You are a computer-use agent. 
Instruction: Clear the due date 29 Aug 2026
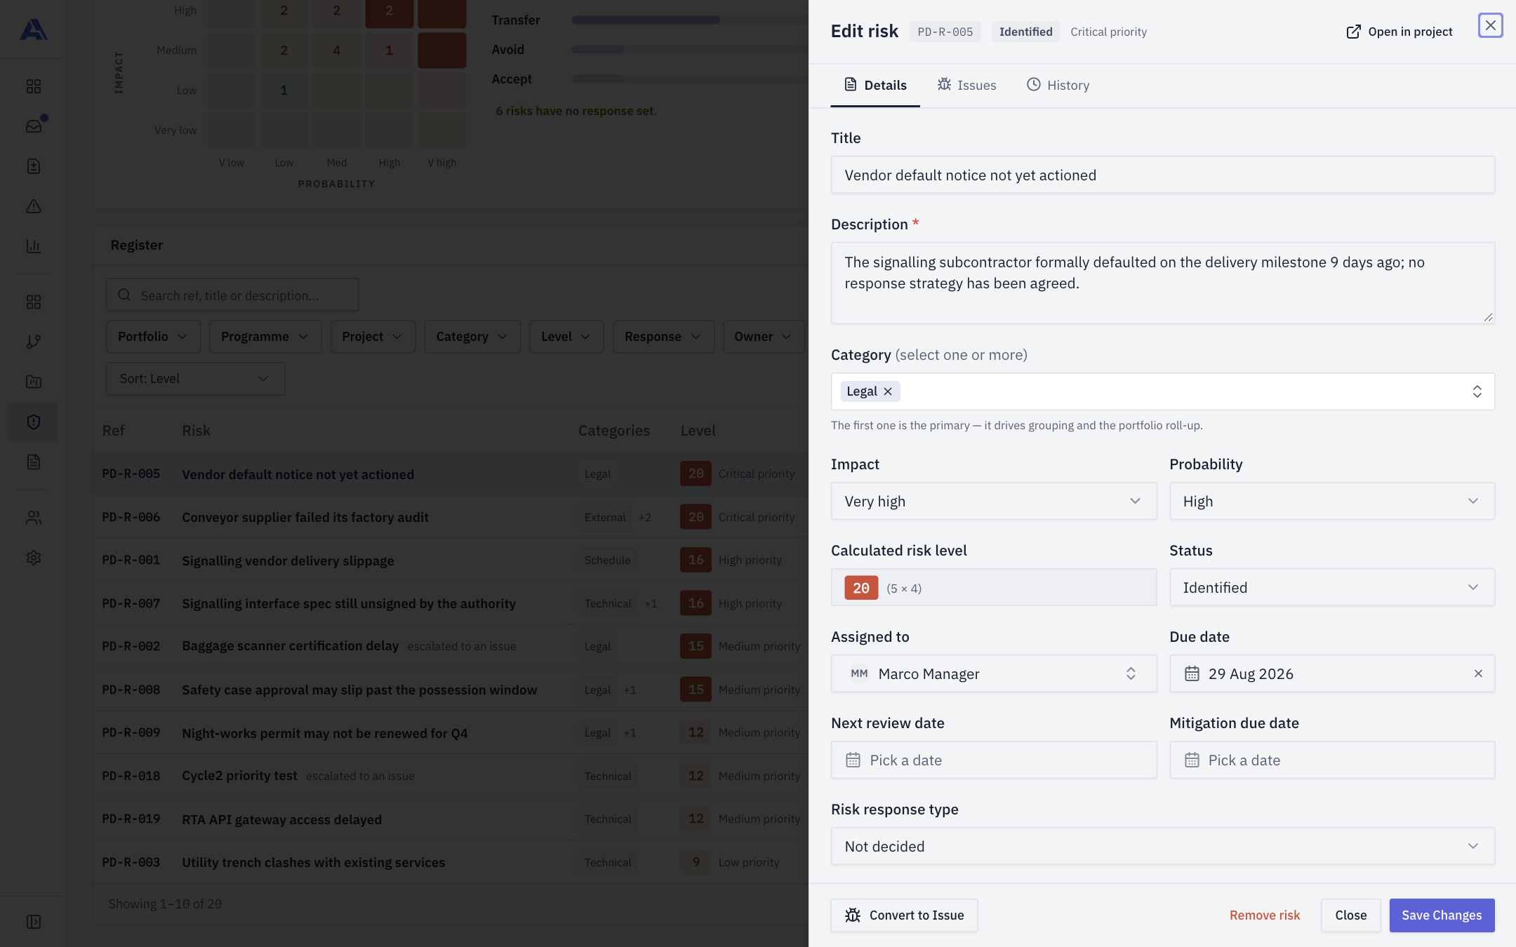point(1478,673)
